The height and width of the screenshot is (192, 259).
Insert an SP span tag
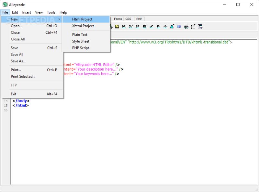point(137,27)
